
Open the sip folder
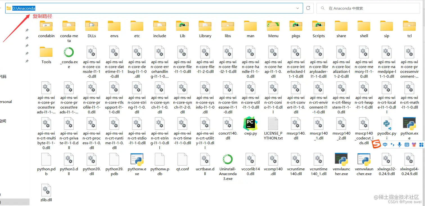point(387,29)
